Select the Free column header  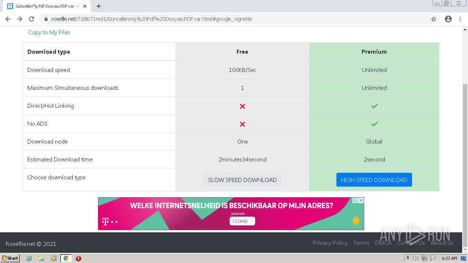pos(242,52)
